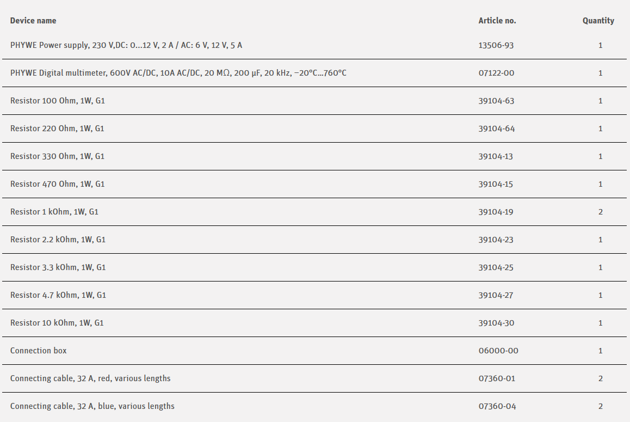
Task: Click article number 13506-93
Action: click(496, 45)
